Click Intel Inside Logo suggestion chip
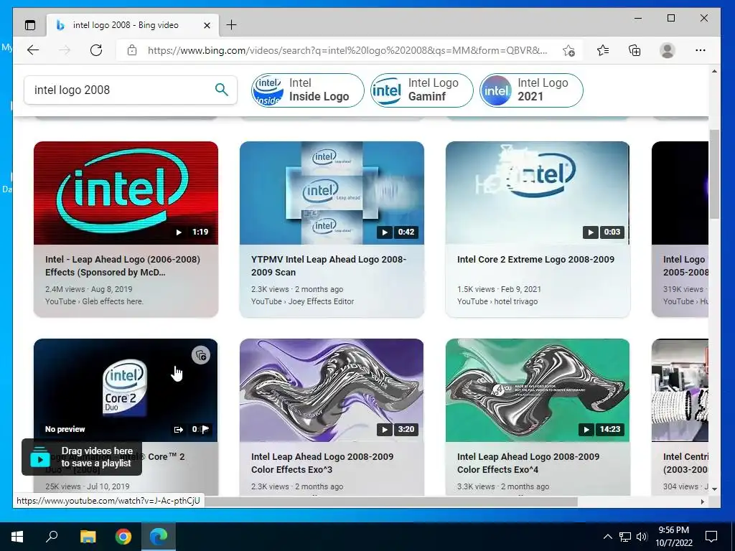Viewport: 735px width, 551px height. point(307,90)
